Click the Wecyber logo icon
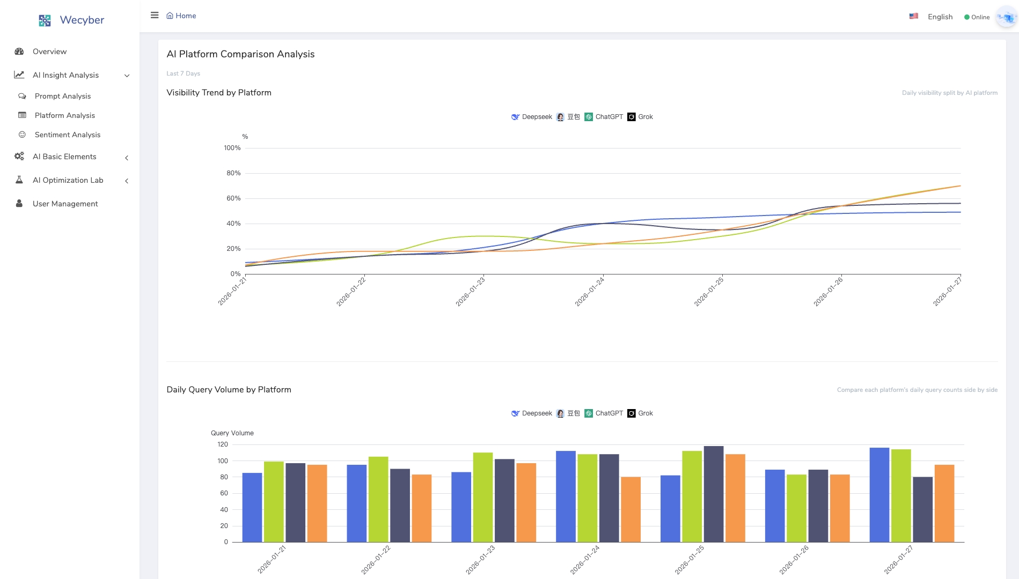Screen dimensions: 1019x579 (45, 20)
